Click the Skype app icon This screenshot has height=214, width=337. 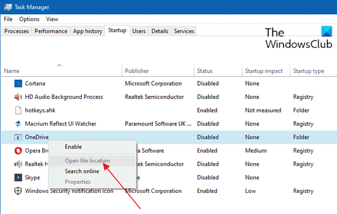18,178
